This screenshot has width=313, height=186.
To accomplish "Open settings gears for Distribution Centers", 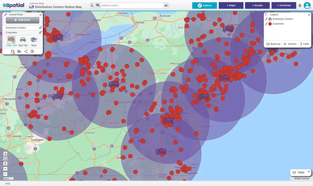I will coord(40,28).
